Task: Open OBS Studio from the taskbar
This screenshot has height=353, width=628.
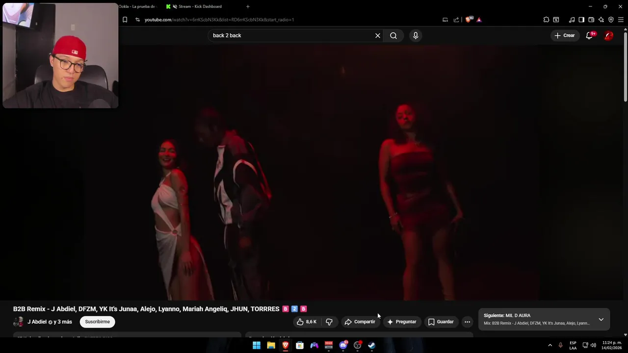Action: pyautogui.click(x=358, y=345)
